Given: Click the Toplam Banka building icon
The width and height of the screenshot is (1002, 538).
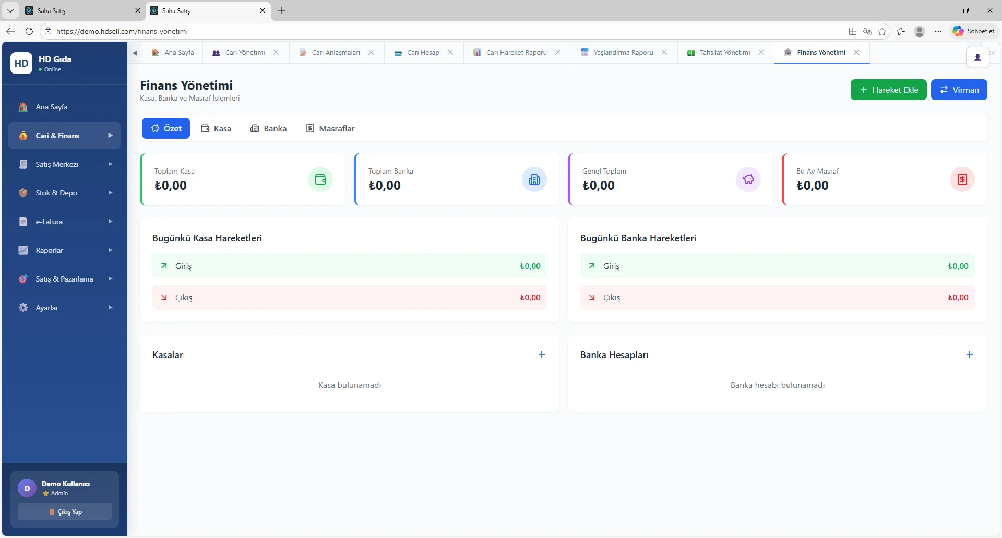Looking at the screenshot, I should point(534,179).
